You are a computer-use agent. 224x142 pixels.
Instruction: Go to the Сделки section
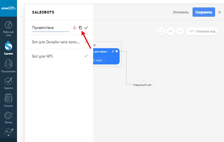[8, 48]
